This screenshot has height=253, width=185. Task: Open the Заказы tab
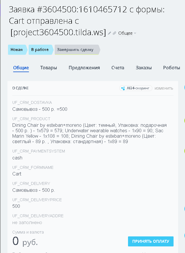click(144, 68)
